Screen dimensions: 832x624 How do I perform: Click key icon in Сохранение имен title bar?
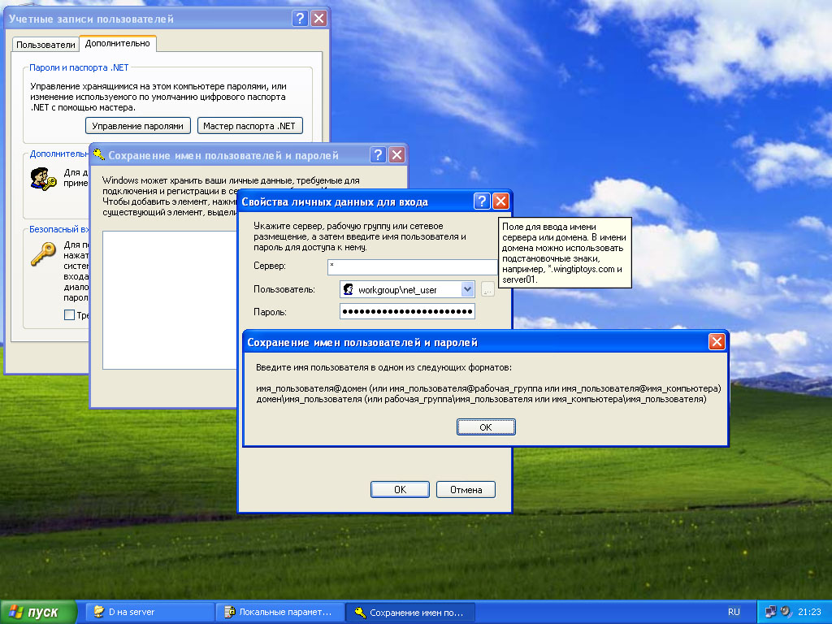coord(98,154)
